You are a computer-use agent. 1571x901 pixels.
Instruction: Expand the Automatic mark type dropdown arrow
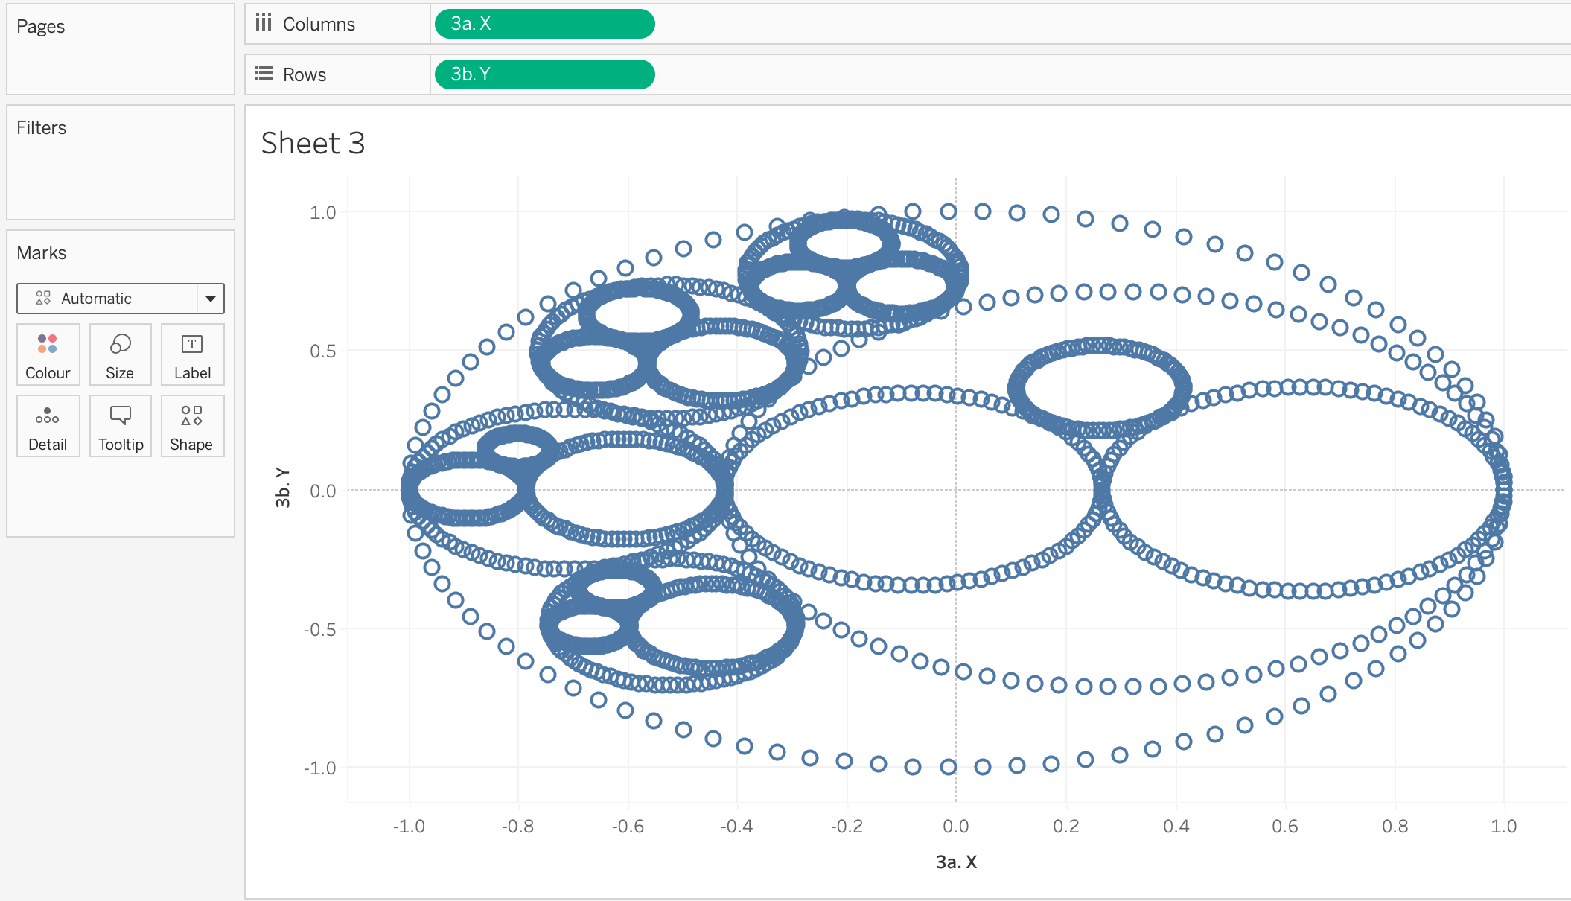(211, 299)
